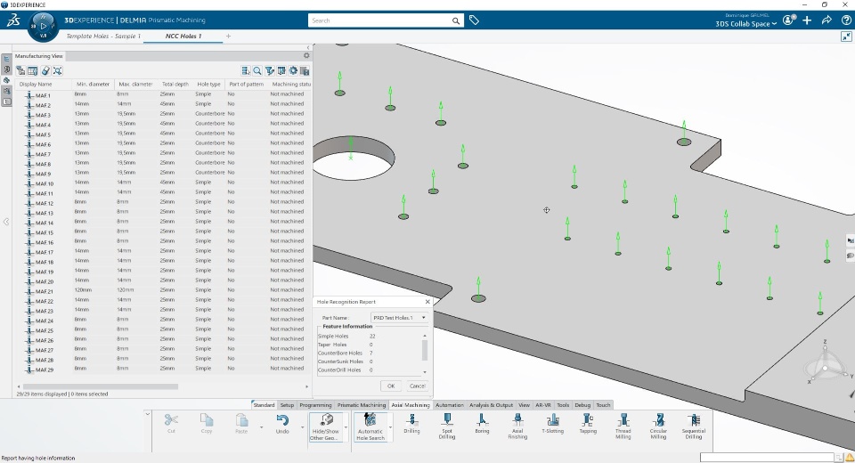Switch to the Standard tab
Image resolution: width=855 pixels, height=463 pixels.
(264, 404)
